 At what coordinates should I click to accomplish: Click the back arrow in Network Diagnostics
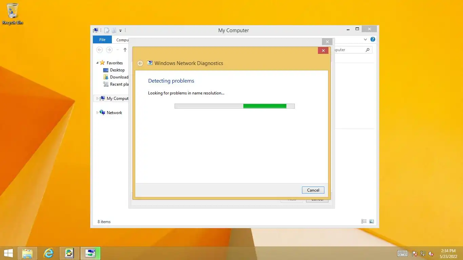coord(140,63)
